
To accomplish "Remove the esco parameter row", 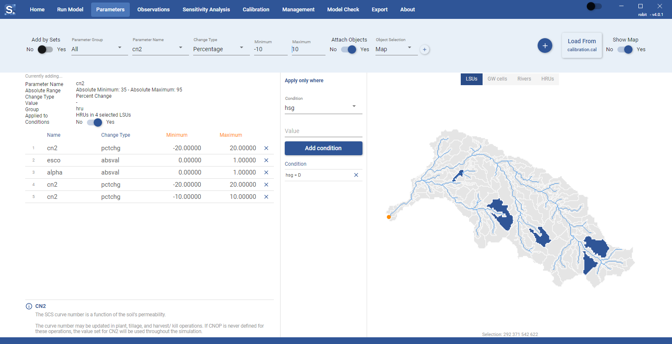I will point(266,160).
